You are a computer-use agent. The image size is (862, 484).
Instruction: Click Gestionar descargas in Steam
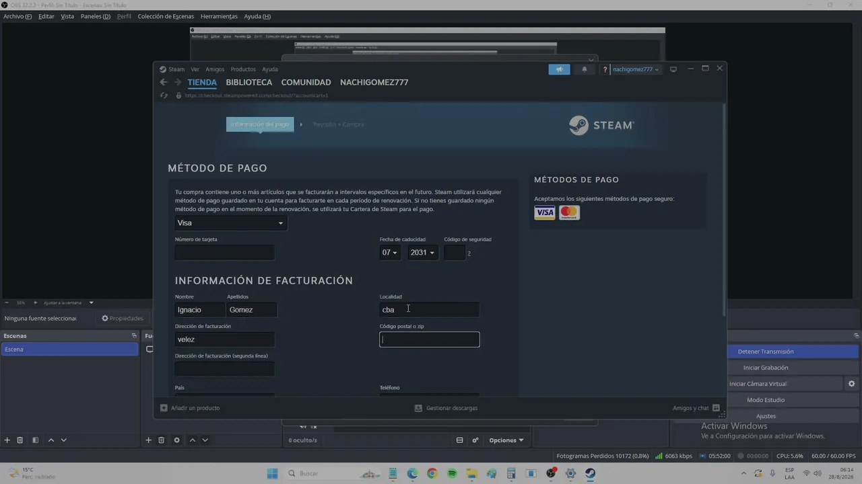(x=446, y=408)
